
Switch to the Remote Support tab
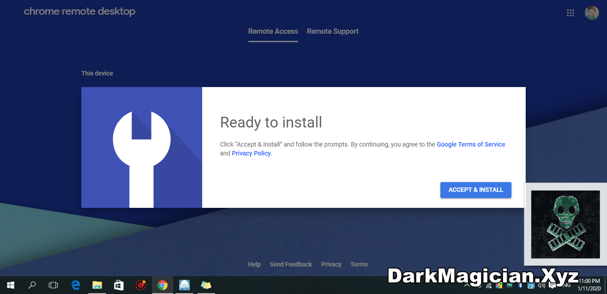click(x=333, y=32)
